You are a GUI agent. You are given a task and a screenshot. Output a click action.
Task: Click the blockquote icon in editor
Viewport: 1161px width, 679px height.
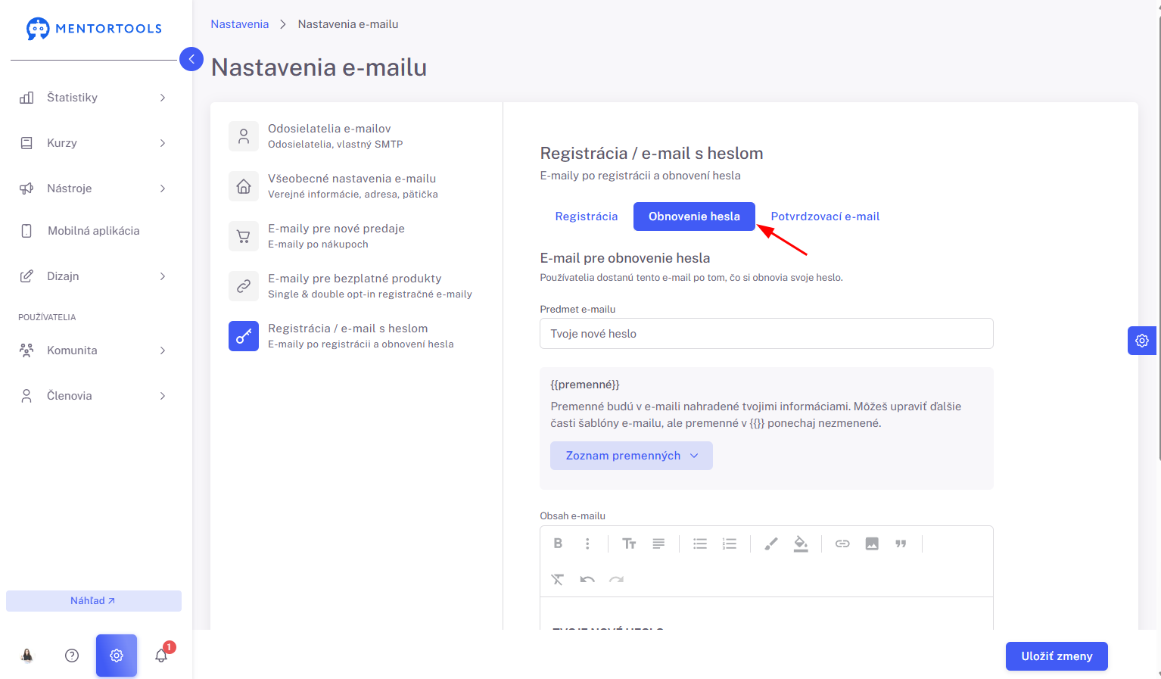point(901,544)
